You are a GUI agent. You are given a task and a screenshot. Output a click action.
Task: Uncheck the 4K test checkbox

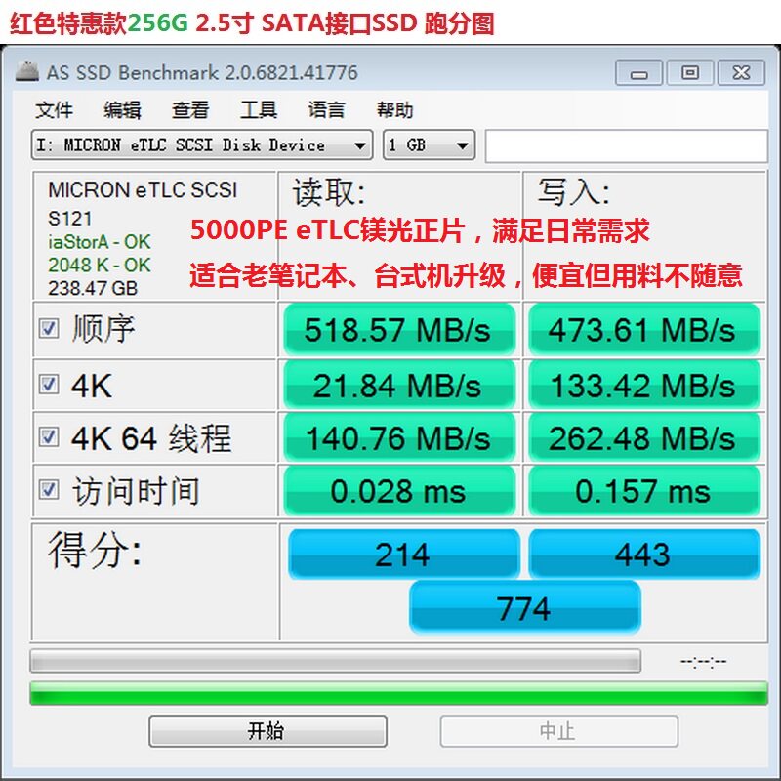coord(49,384)
